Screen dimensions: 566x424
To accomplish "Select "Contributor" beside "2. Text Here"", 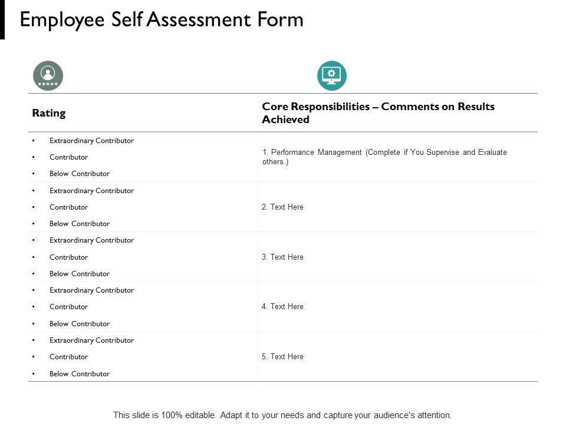I will point(69,207).
